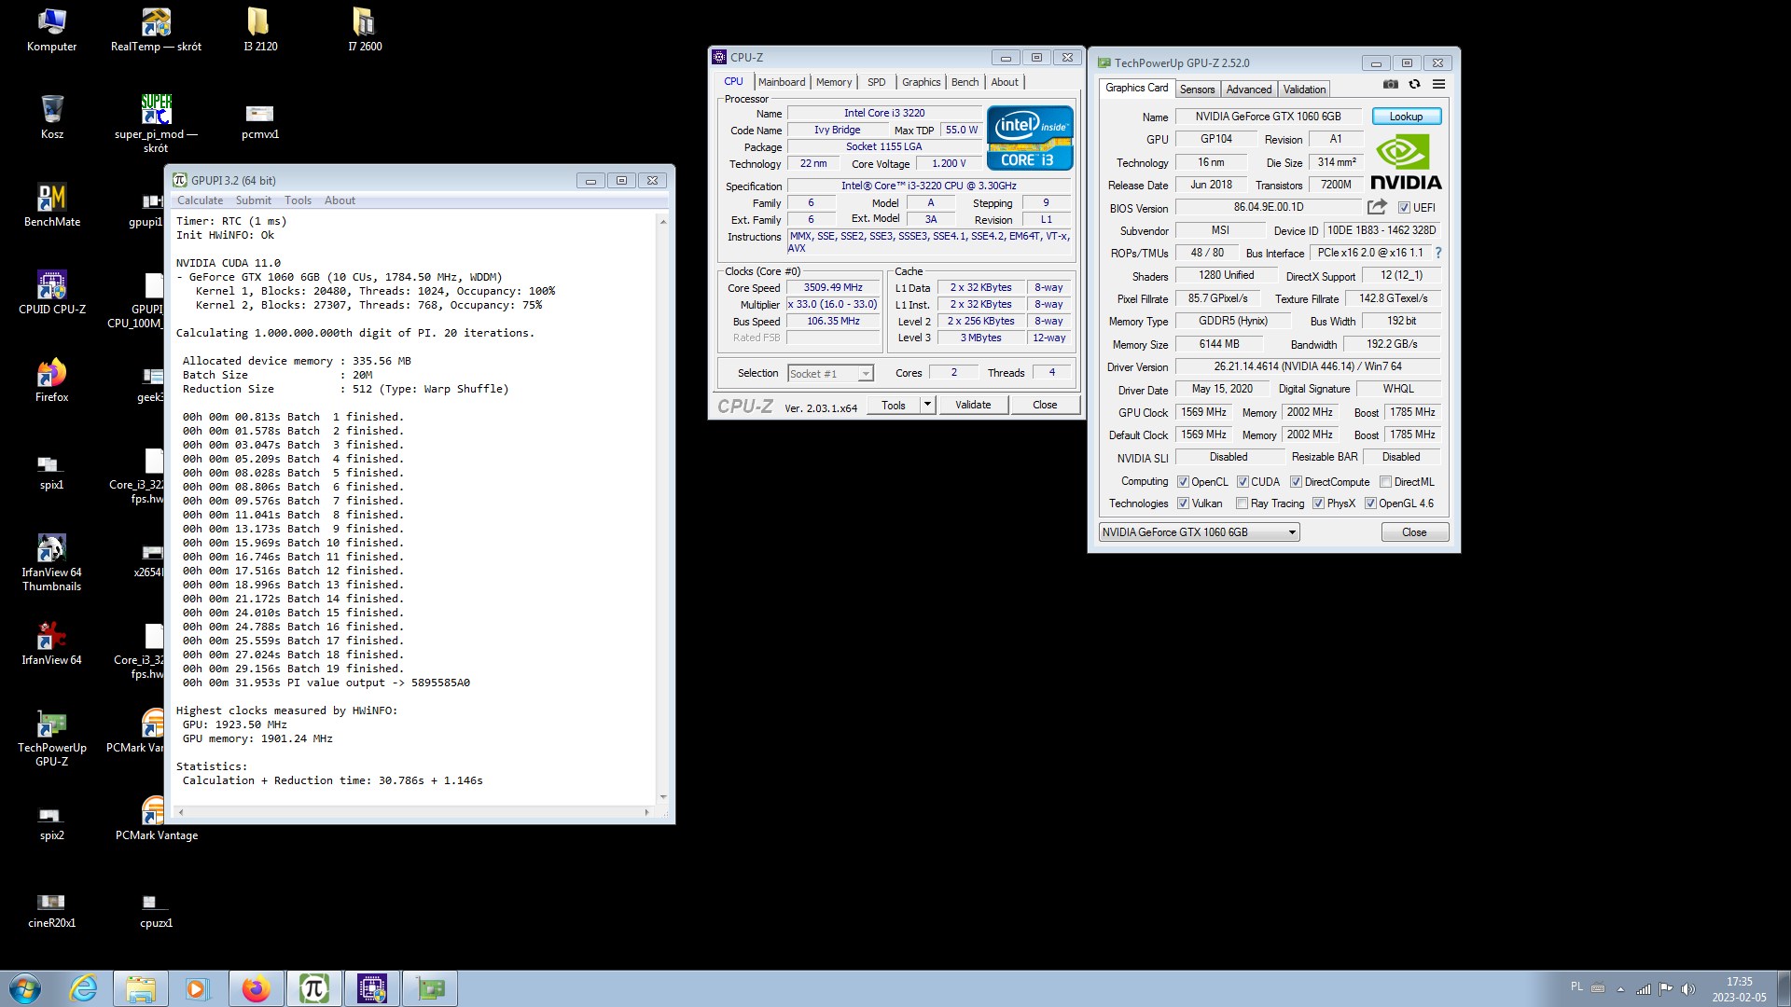Click volume icon in system tray

point(1687,989)
